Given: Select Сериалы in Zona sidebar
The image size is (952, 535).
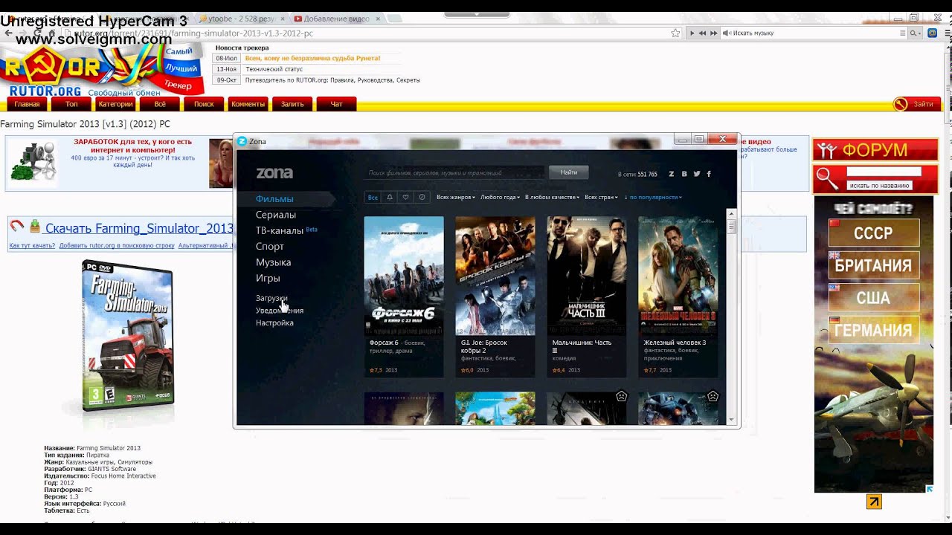Looking at the screenshot, I should pyautogui.click(x=276, y=215).
